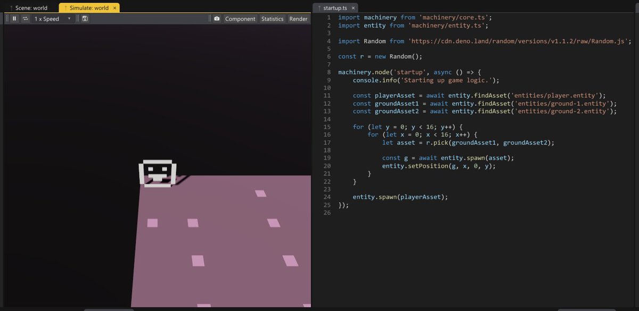This screenshot has width=639, height=311.
Task: Open the Statistics panel
Action: pos(272,18)
